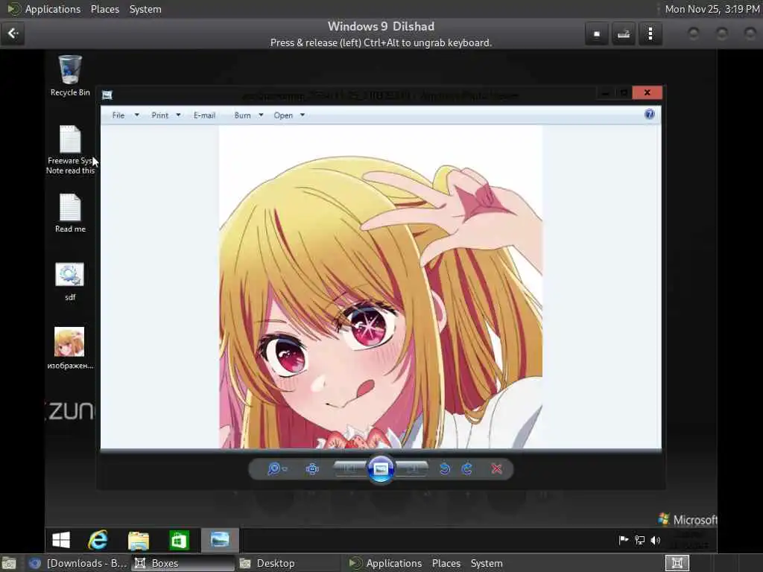
Task: Open the File menu in Photo Viewer
Action: click(118, 115)
